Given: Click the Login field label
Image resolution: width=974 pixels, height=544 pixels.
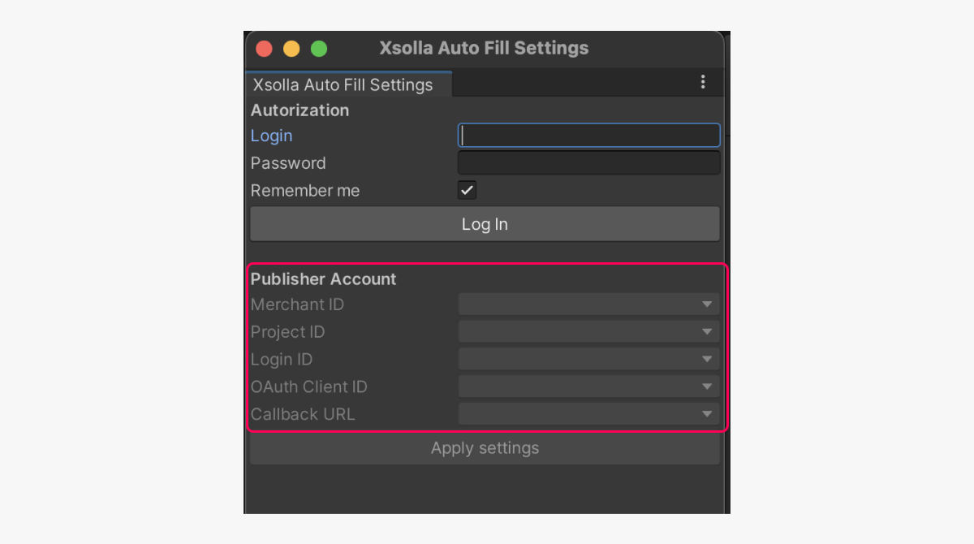Looking at the screenshot, I should 272,136.
